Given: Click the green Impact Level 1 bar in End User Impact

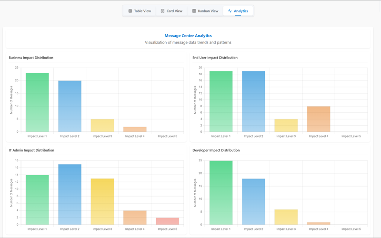Looking at the screenshot, I should coord(221,101).
